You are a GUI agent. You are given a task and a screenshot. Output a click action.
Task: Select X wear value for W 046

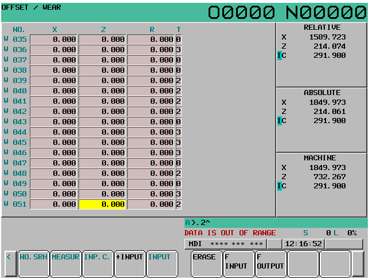coord(53,152)
